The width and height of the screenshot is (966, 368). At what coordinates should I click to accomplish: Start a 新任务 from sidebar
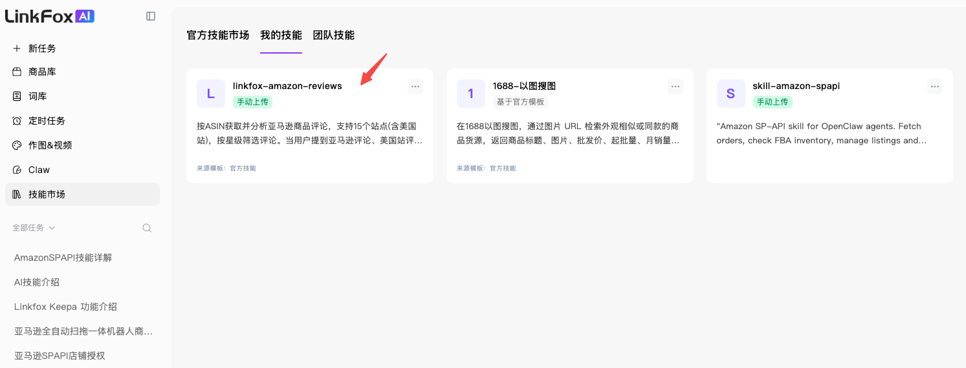[x=82, y=48]
